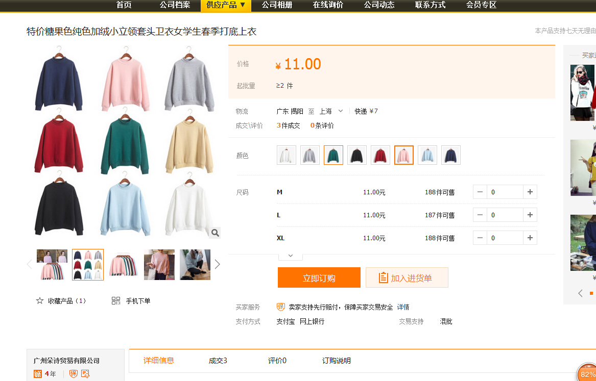Expand more sizes below XL row
596x381 pixels.
291,256
